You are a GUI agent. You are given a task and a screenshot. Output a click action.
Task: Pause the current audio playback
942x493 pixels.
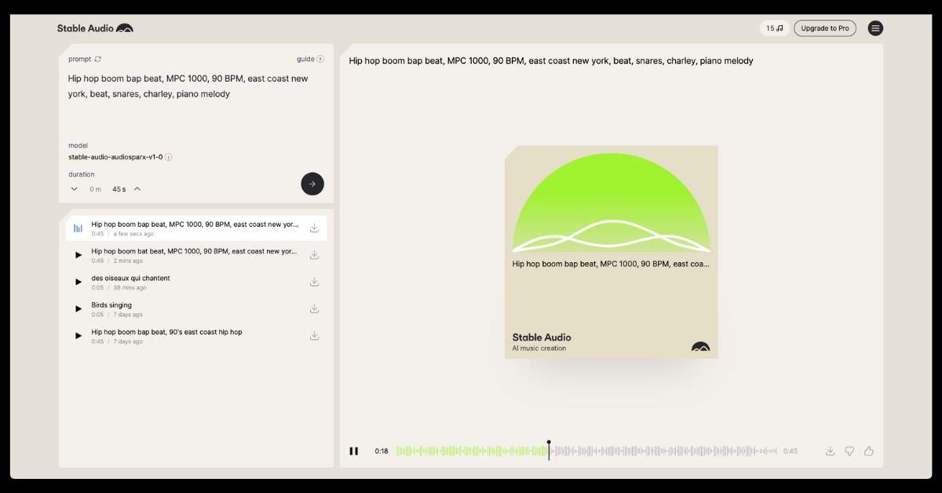[354, 451]
